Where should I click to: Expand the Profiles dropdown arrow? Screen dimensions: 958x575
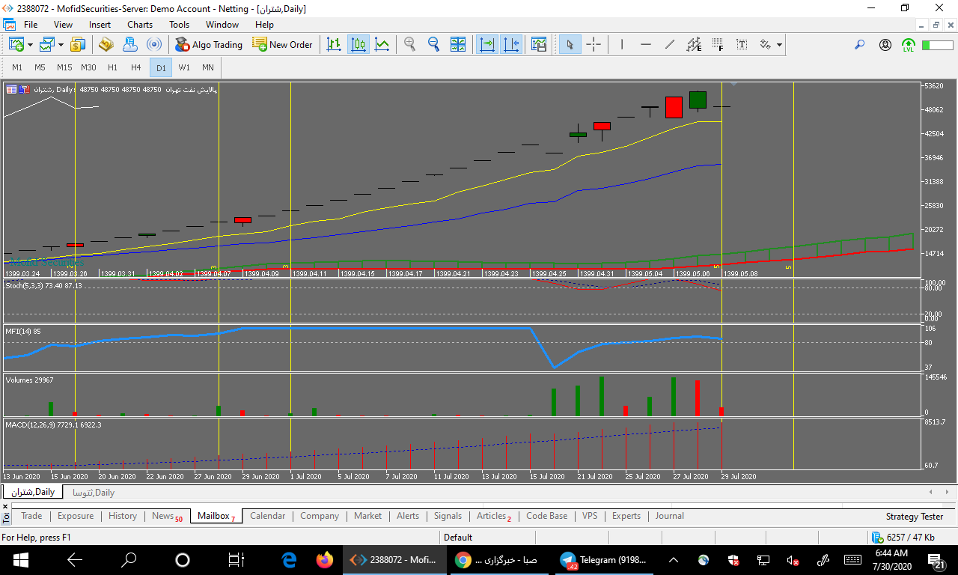click(61, 45)
